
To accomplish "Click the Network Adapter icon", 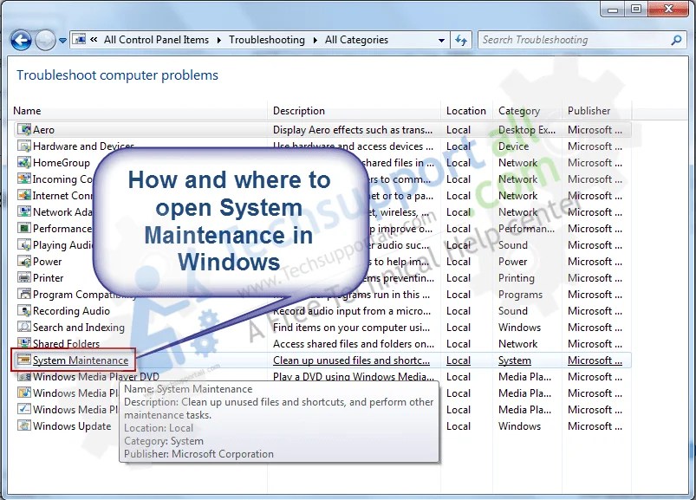I will 23,211.
